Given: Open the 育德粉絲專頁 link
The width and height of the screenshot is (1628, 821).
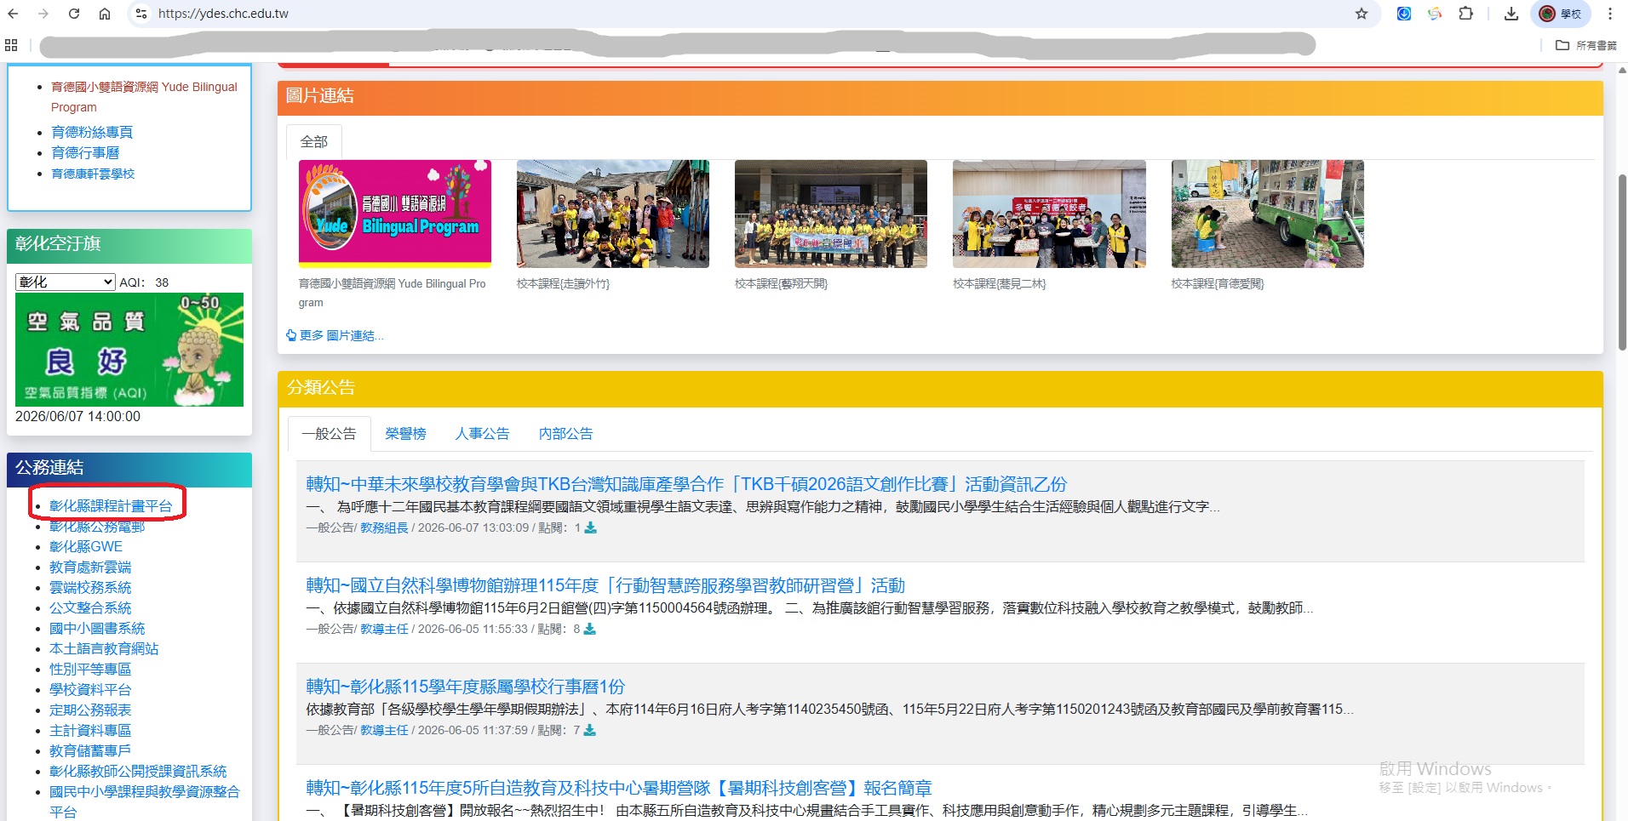Looking at the screenshot, I should click(92, 132).
